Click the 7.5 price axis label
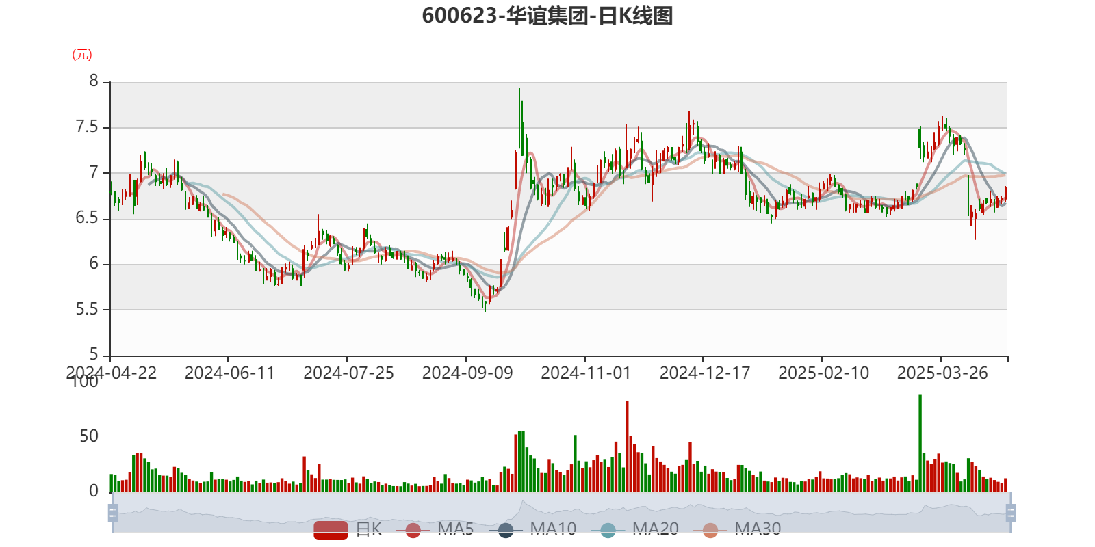The width and height of the screenshot is (1095, 547). click(x=87, y=127)
